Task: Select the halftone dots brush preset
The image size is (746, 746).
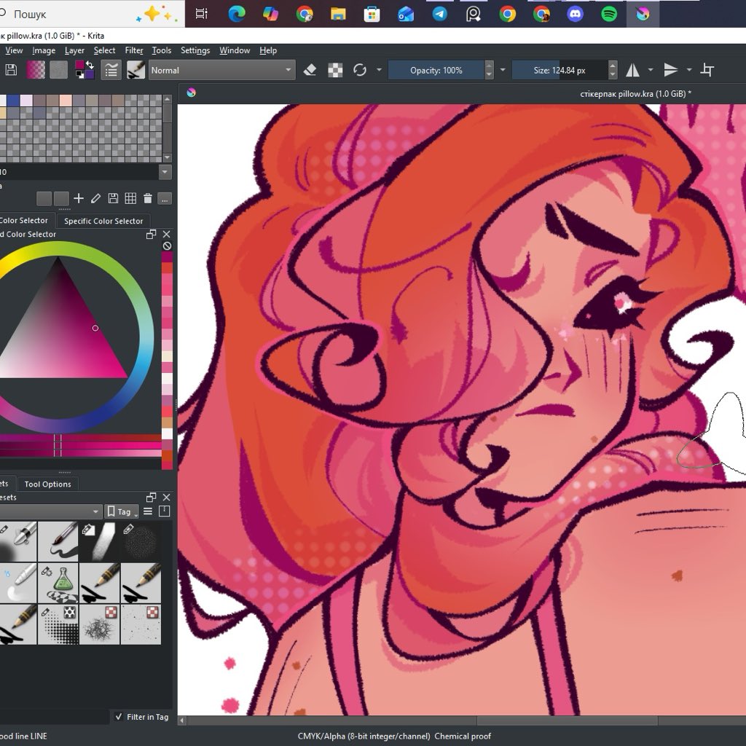Action: [58, 624]
